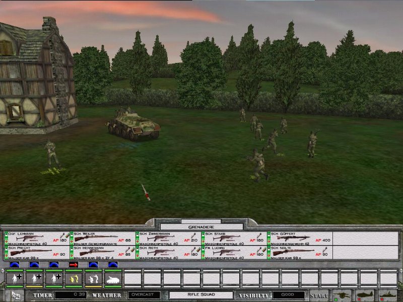Select the tank unit icon in the unit bar
The height and width of the screenshot is (302, 403).
tap(112, 277)
